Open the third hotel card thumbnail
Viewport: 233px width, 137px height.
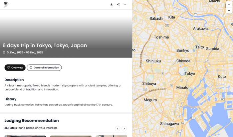pyautogui.click(x=111, y=136)
